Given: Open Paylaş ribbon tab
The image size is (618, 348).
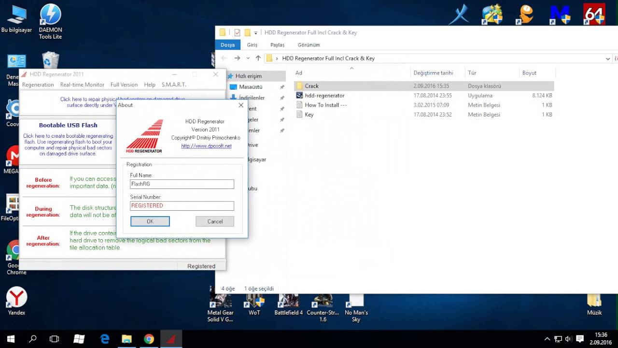Looking at the screenshot, I should coord(277,45).
